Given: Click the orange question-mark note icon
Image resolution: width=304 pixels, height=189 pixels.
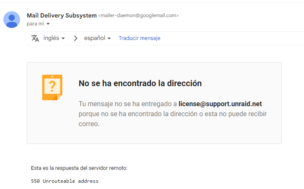Looking at the screenshot, I should pos(52,87).
